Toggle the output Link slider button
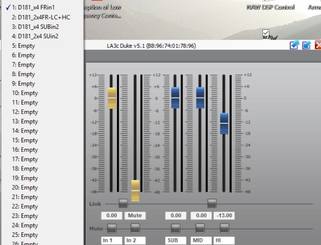321x245 pixels. [x=212, y=203]
